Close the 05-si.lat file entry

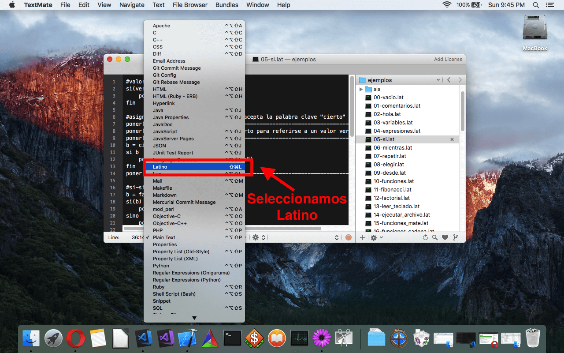pos(452,139)
